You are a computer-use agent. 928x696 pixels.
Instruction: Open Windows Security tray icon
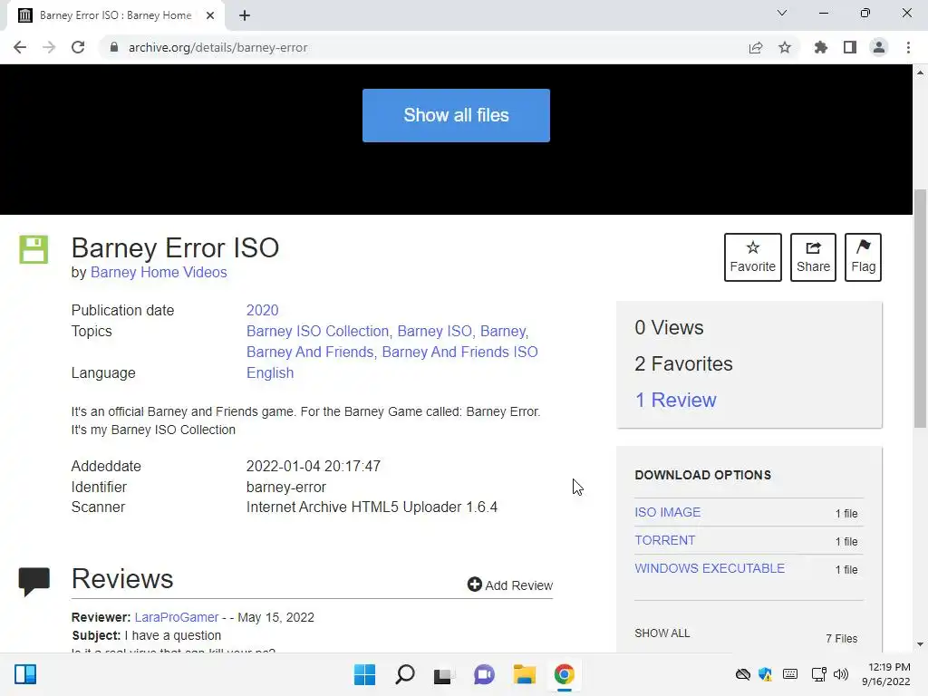(765, 674)
